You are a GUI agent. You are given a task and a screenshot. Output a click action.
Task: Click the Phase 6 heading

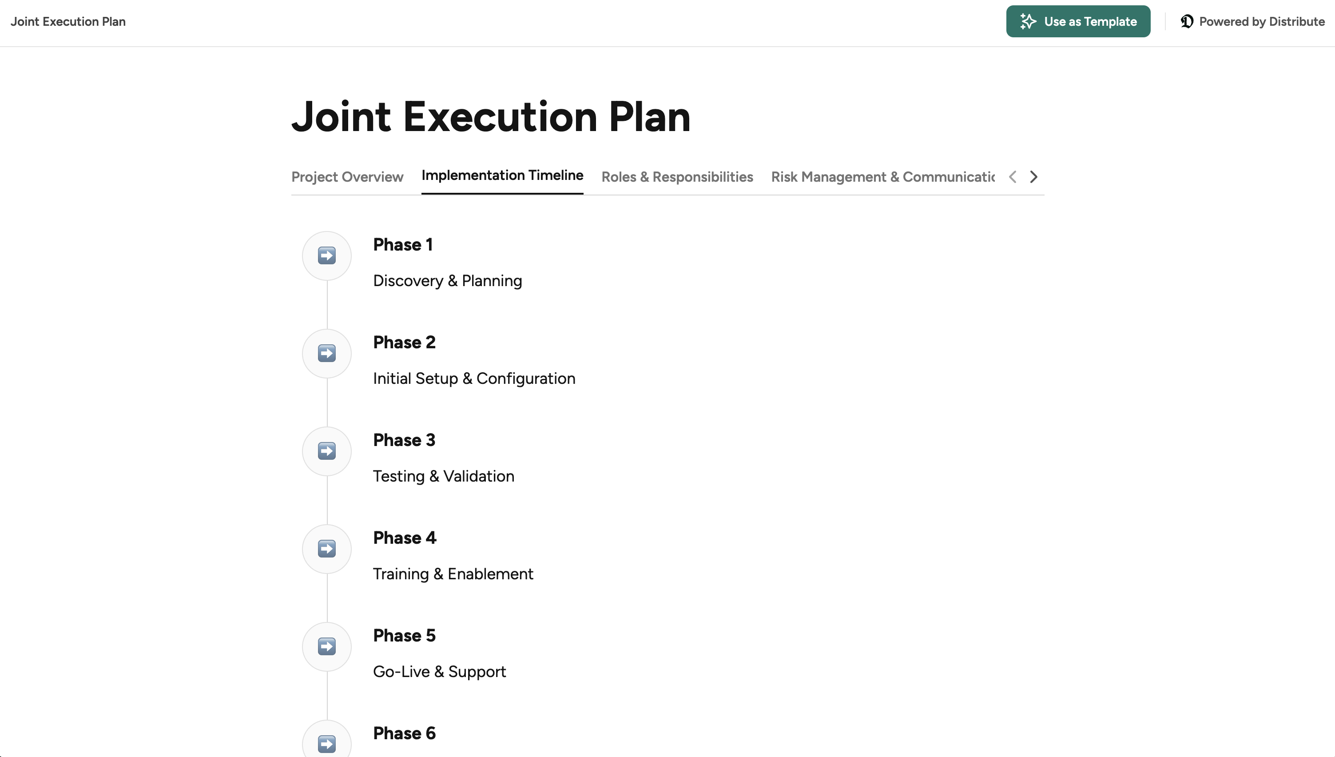click(x=404, y=733)
